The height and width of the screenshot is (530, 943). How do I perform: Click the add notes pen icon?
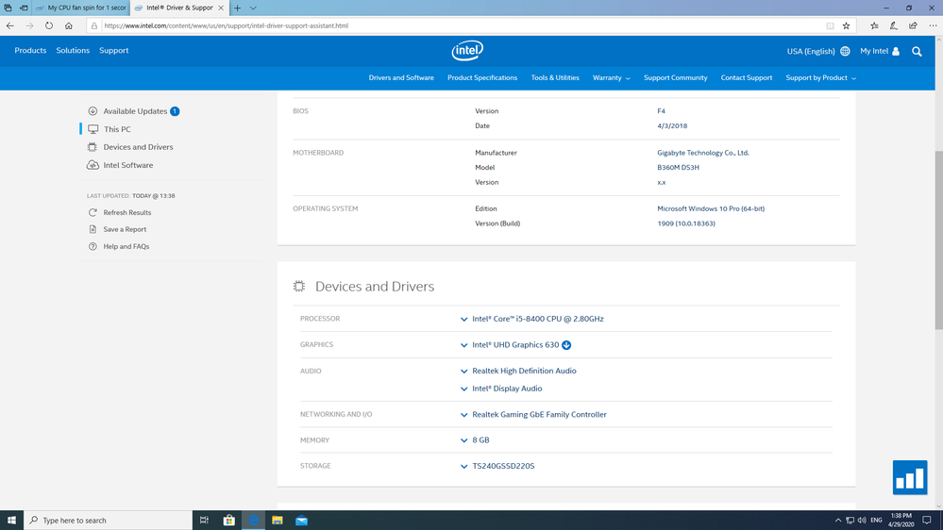pyautogui.click(x=894, y=25)
